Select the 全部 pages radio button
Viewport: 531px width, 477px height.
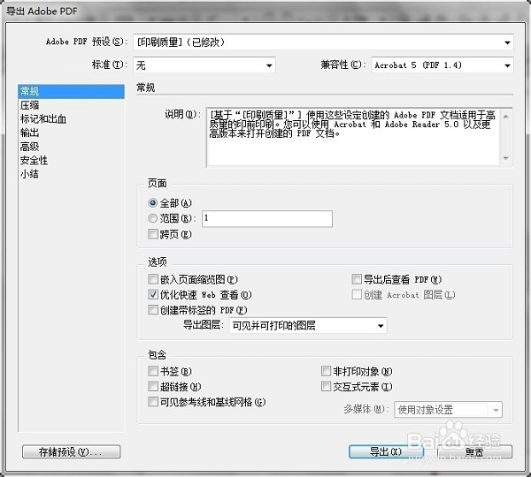coord(153,203)
